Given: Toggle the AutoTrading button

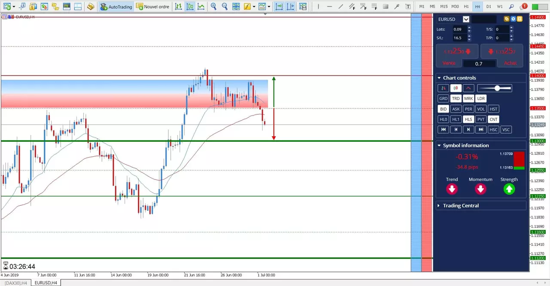Looking at the screenshot, I should [116, 6].
